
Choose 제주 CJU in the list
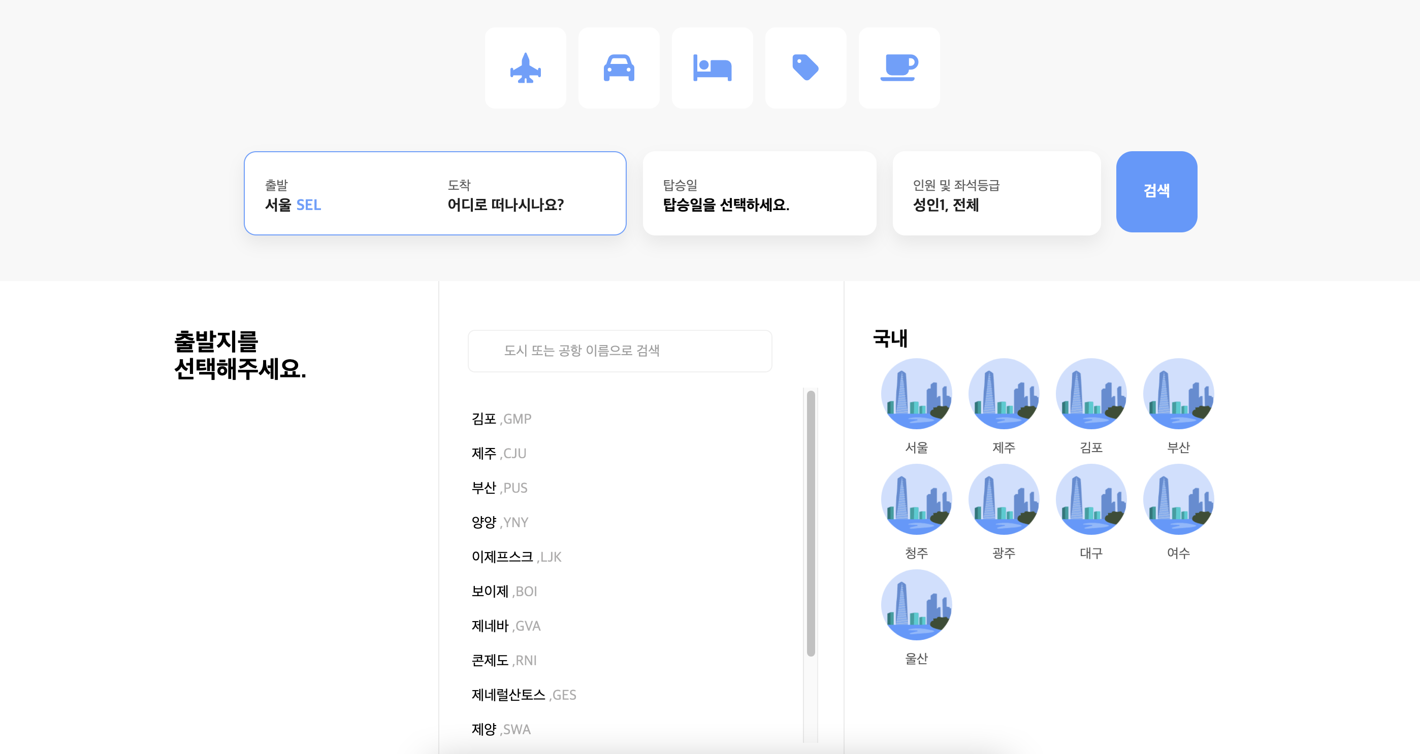tap(498, 453)
